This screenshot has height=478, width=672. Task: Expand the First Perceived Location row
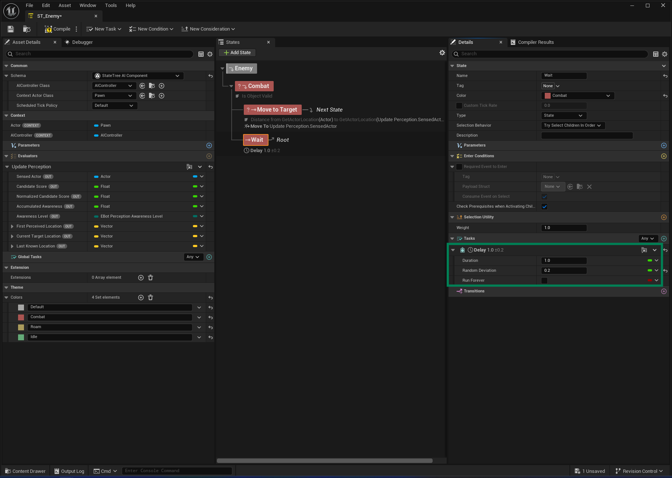pyautogui.click(x=12, y=226)
